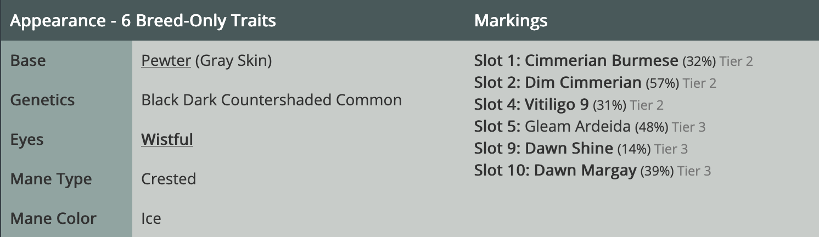Screen dimensions: 819x237
Task: Click the Base row label
Action: (x=28, y=60)
